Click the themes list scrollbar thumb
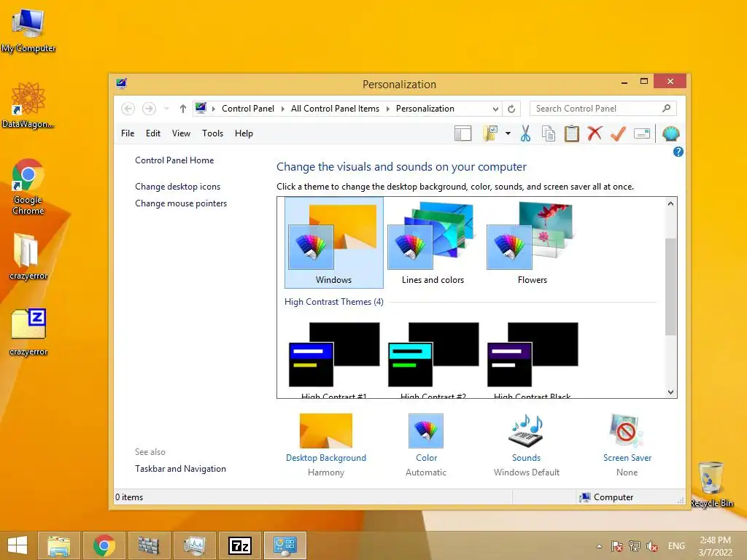The height and width of the screenshot is (560, 747). coord(671,286)
